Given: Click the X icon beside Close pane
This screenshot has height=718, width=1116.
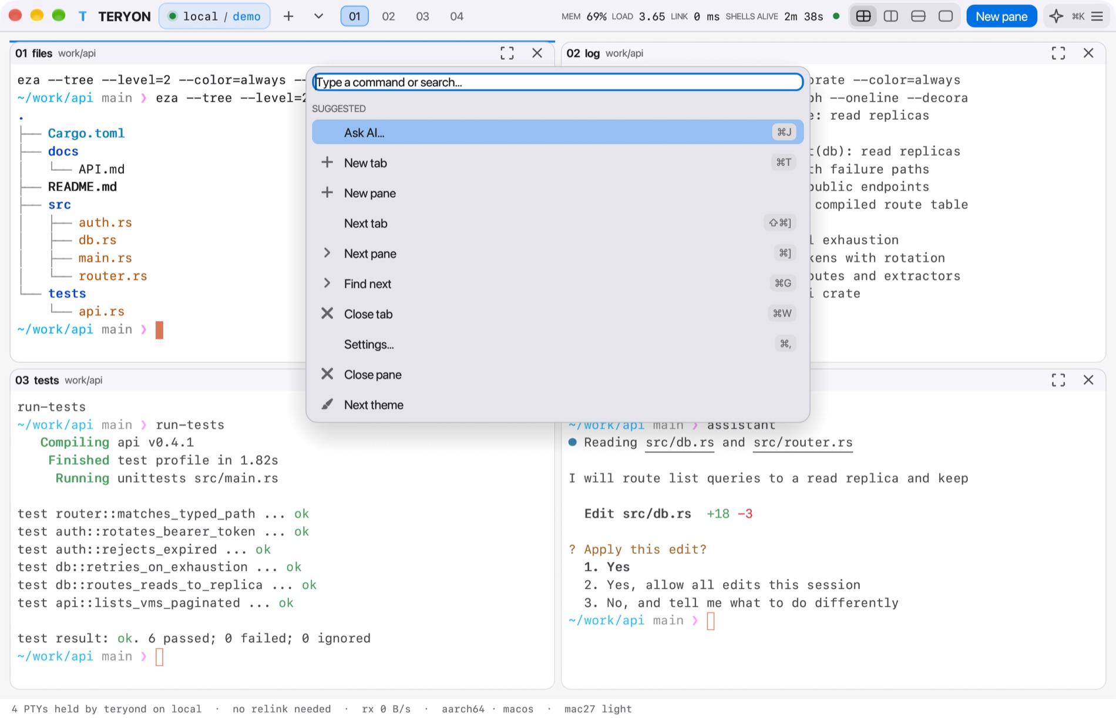Looking at the screenshot, I should [x=327, y=374].
